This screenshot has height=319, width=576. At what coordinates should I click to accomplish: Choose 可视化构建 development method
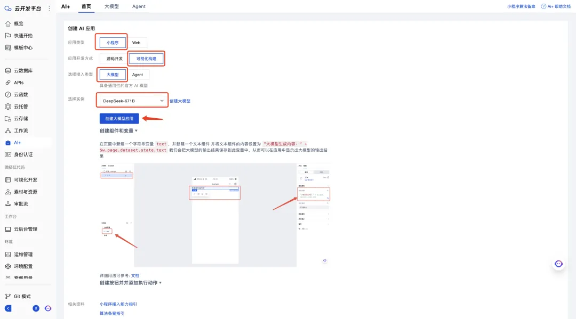pos(146,59)
